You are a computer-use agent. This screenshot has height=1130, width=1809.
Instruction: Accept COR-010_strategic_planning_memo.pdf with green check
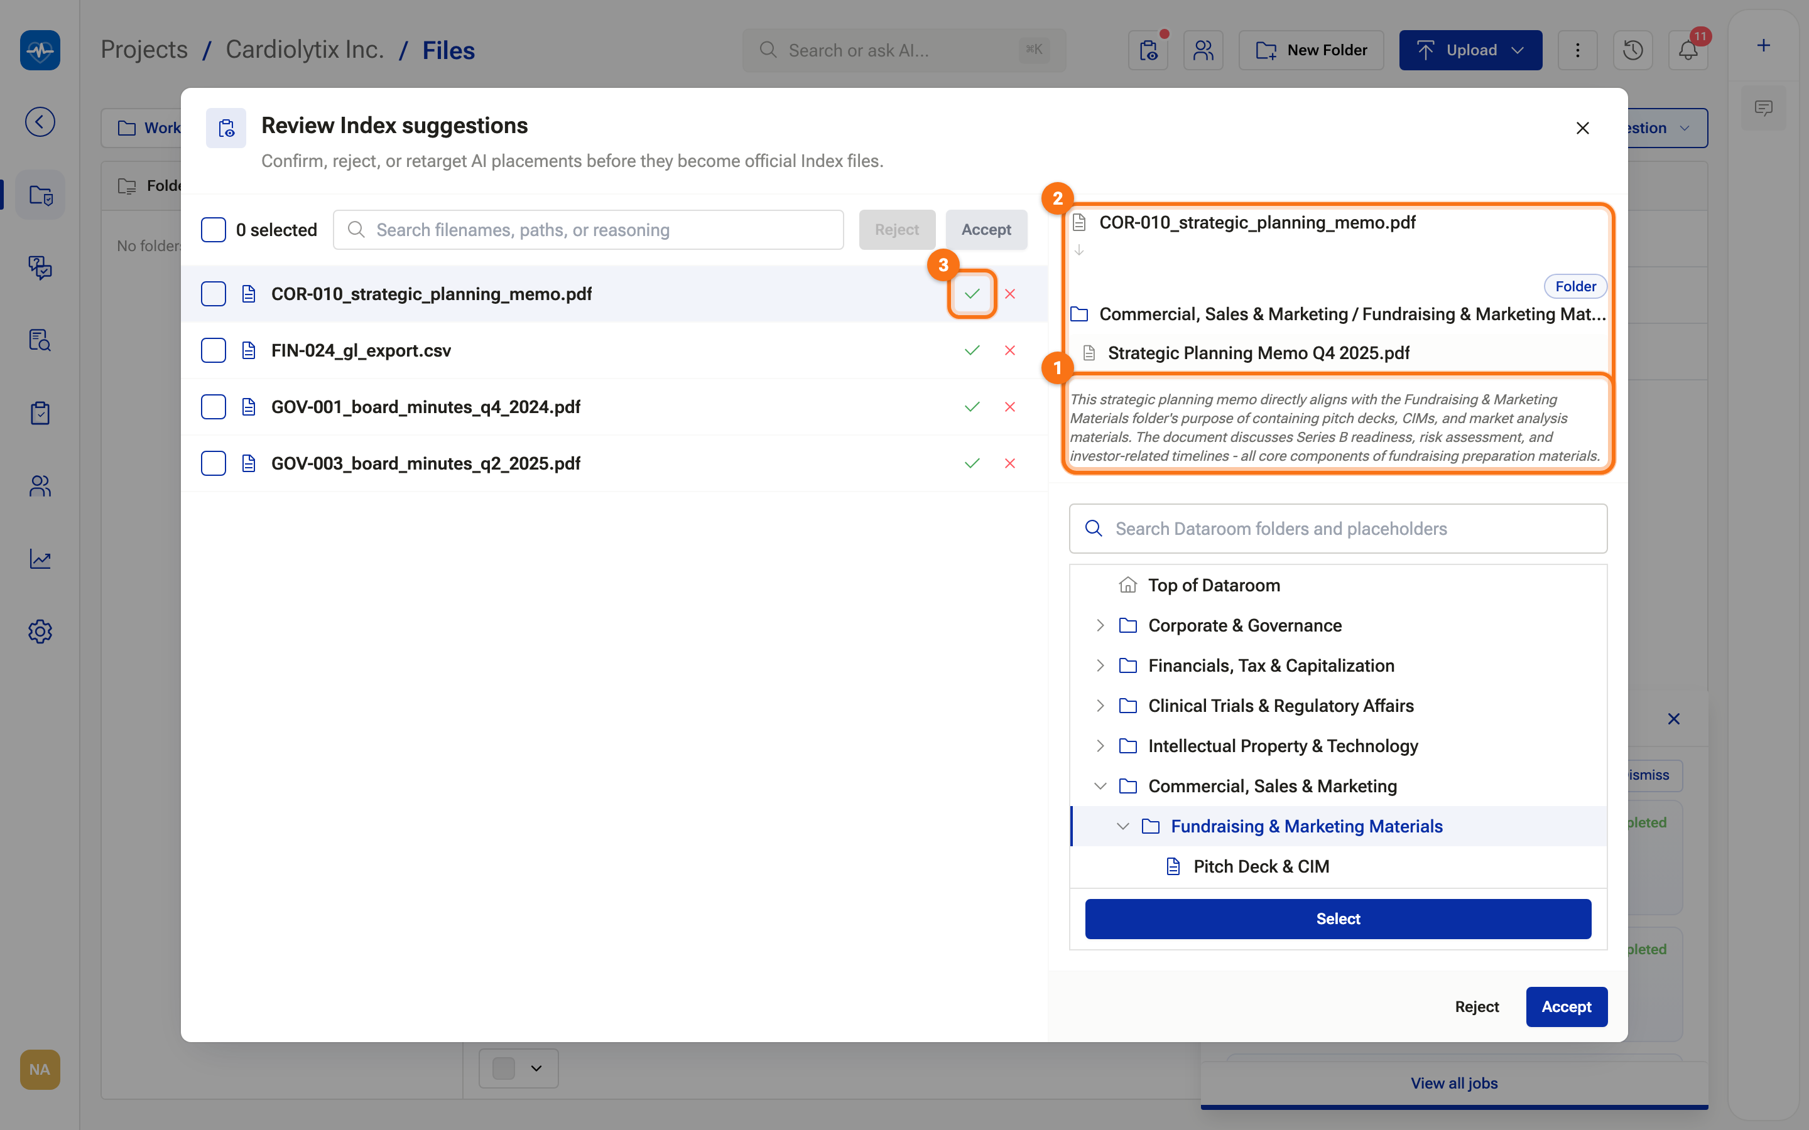coord(972,294)
